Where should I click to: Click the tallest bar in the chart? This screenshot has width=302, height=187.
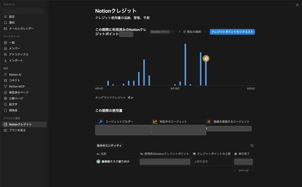pos(185,65)
